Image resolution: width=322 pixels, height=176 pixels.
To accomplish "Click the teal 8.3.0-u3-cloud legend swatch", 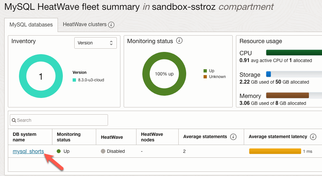I will point(74,80).
